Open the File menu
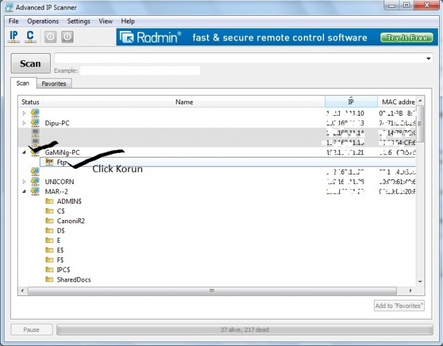This screenshot has width=443, height=346. (x=13, y=21)
